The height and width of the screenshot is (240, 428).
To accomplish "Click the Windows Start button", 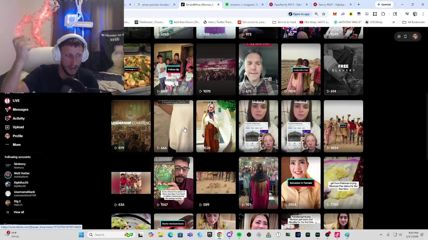I will [x=81, y=235].
